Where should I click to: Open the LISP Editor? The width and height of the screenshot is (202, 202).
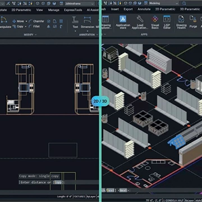(167, 22)
